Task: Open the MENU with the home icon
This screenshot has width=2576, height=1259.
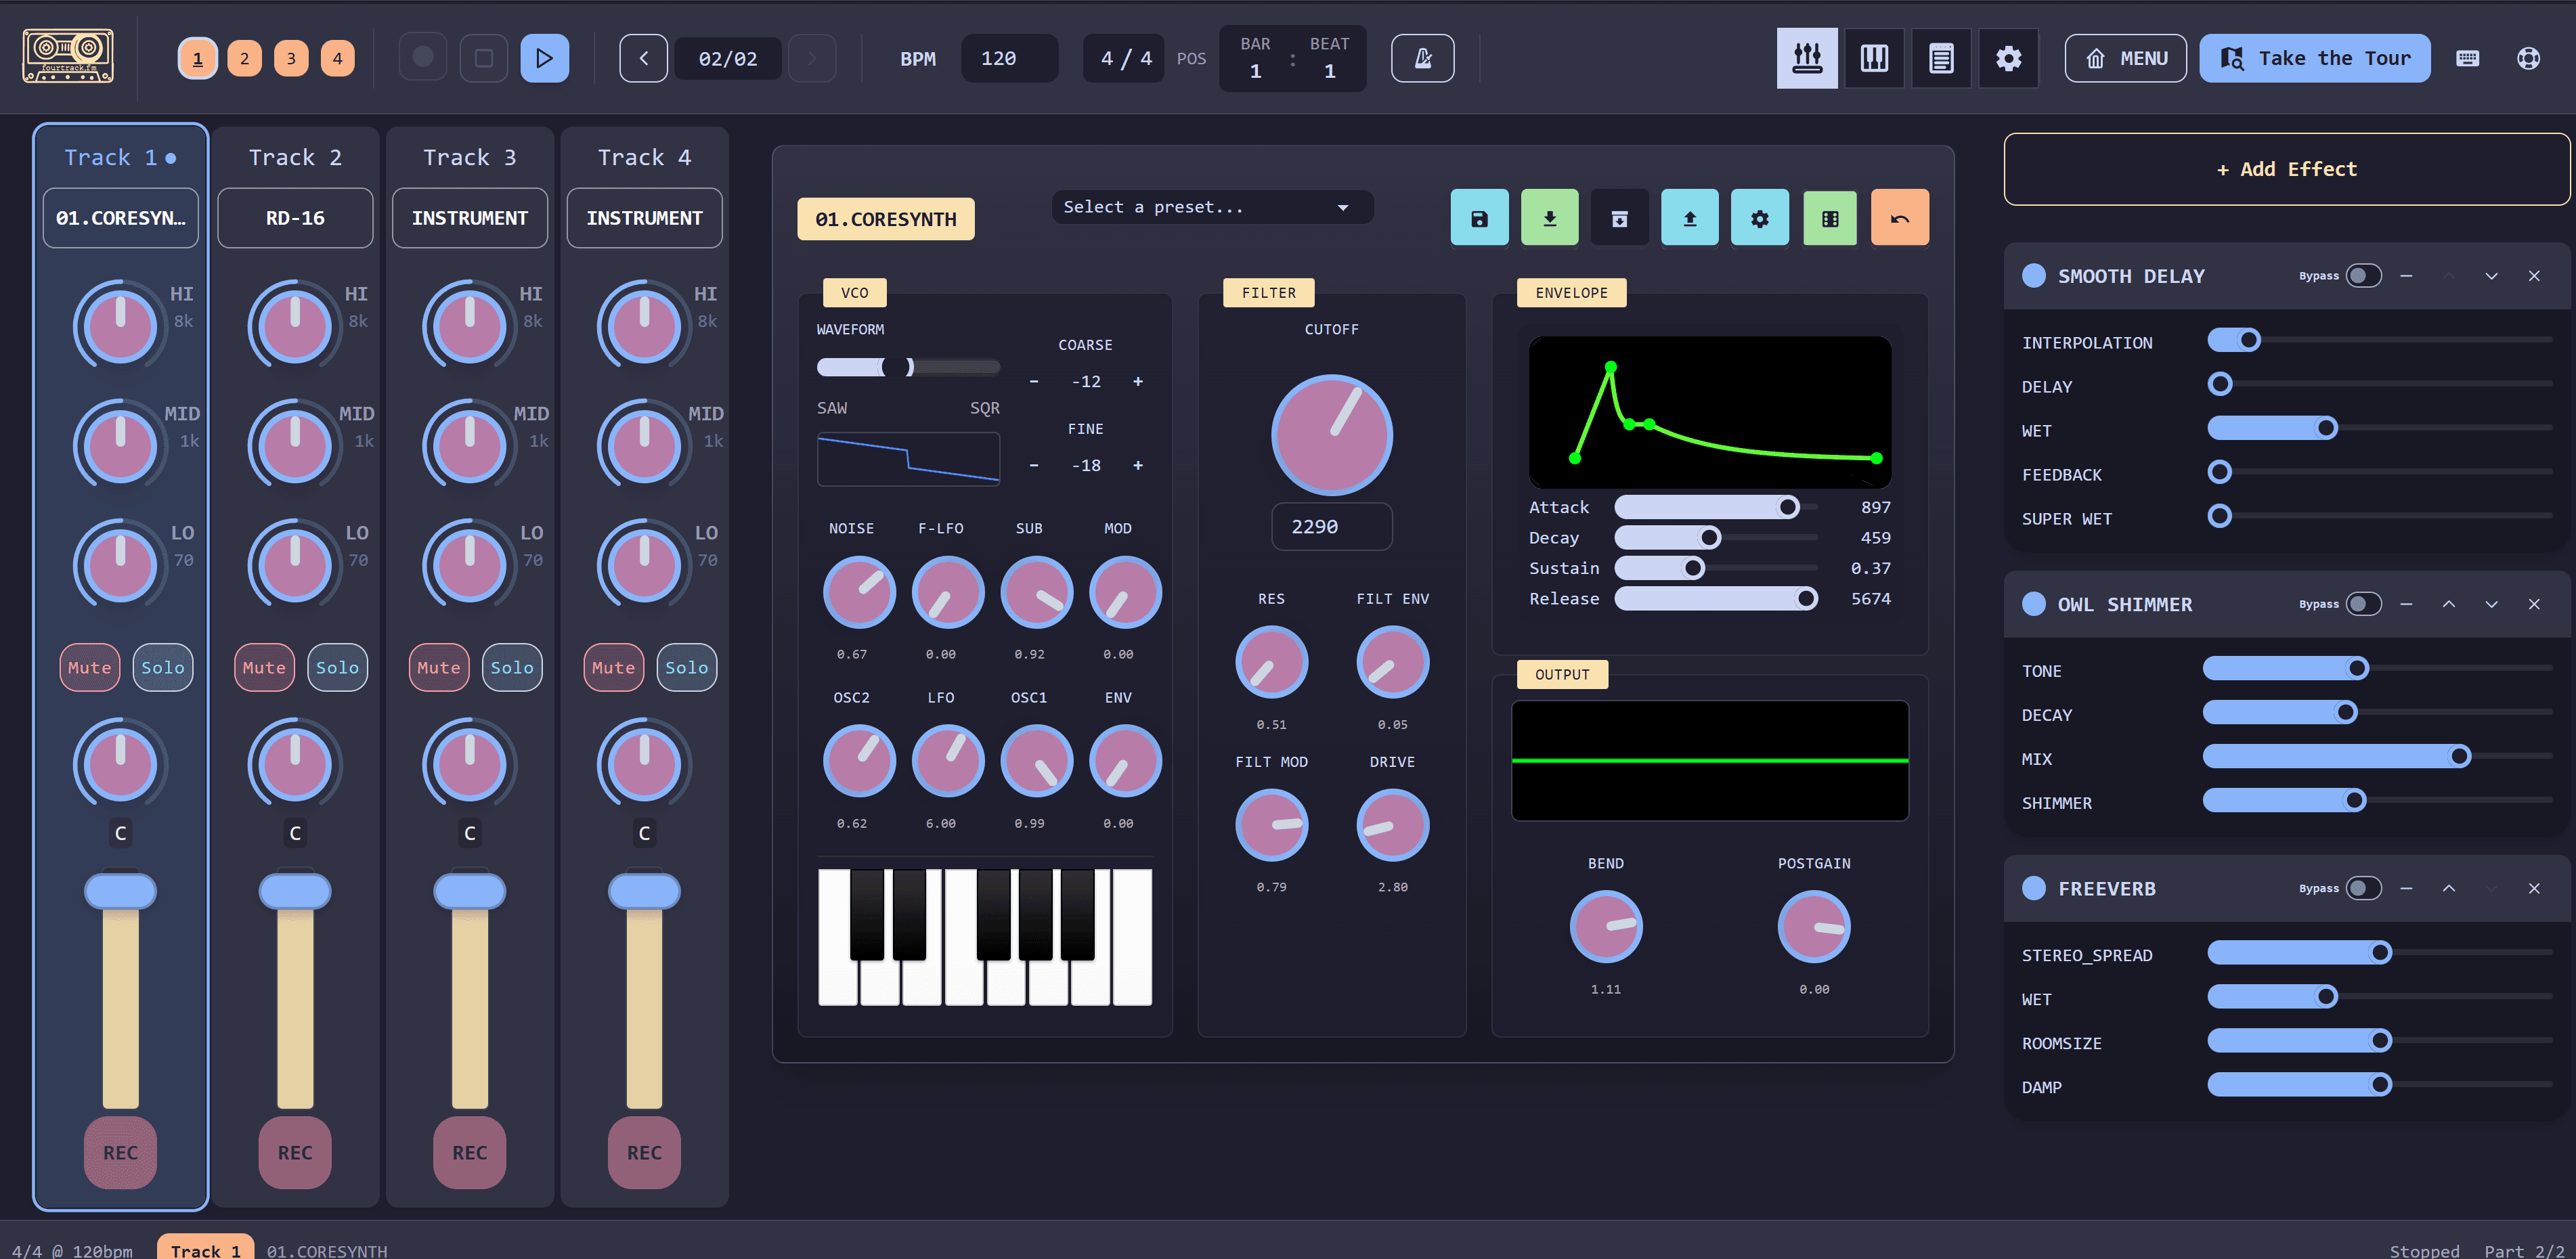Action: pyautogui.click(x=2125, y=58)
